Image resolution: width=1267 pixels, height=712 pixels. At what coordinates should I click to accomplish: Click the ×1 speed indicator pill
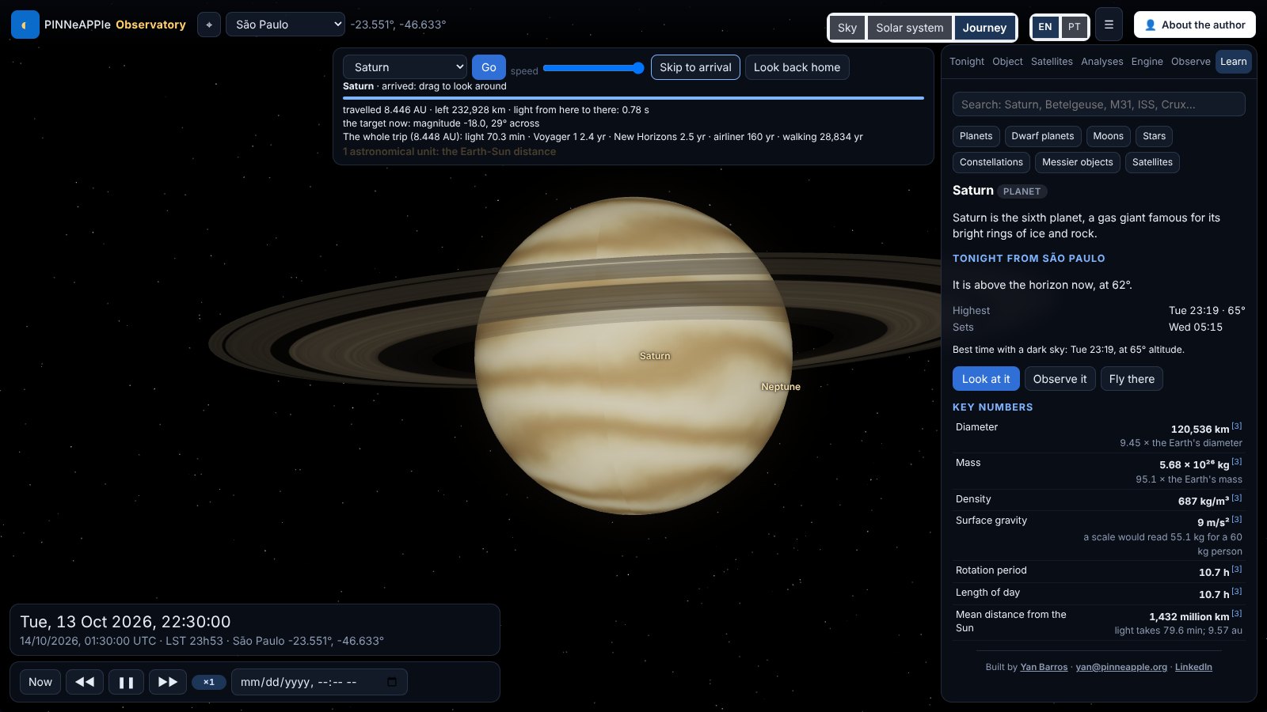[209, 682]
